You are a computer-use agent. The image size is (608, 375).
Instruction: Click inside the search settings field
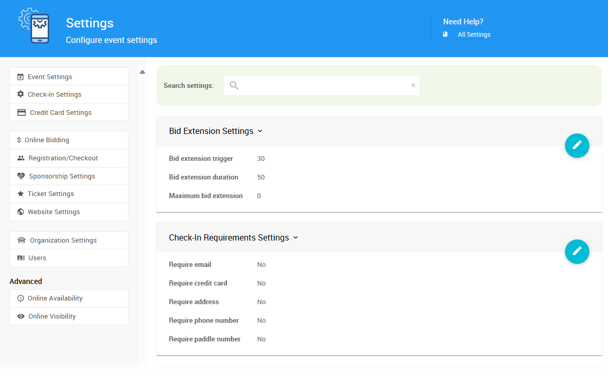coord(321,85)
